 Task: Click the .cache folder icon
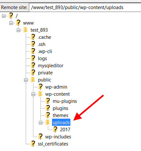tap(33, 37)
